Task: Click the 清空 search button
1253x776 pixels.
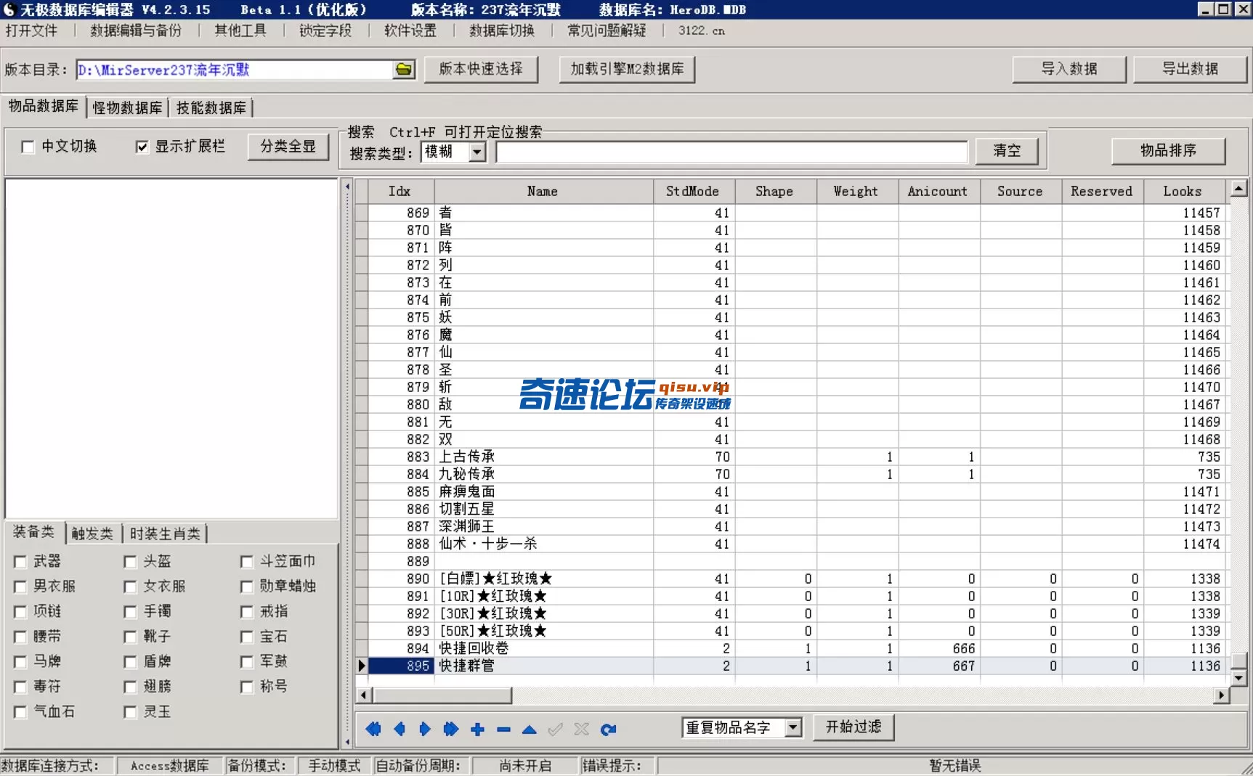Action: pos(1007,151)
